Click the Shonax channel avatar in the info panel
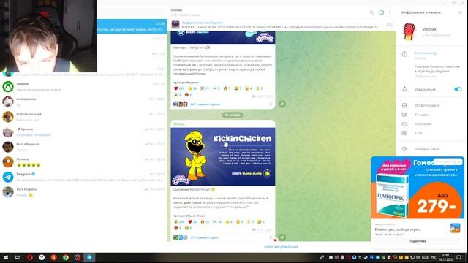The width and height of the screenshot is (468, 263). click(409, 31)
